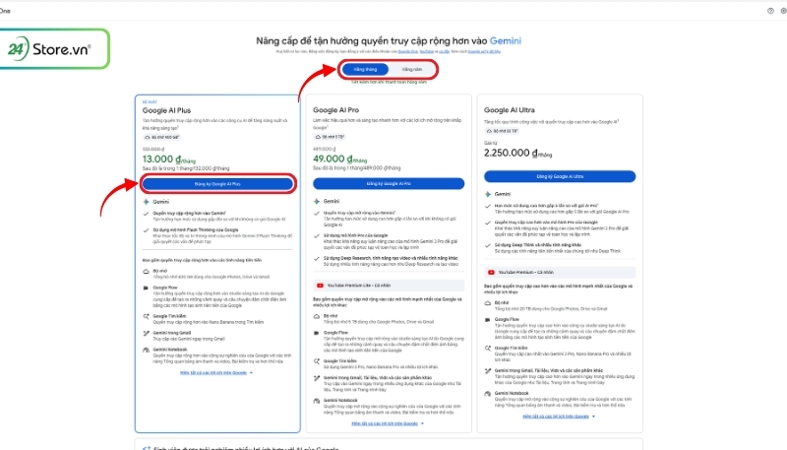
Task: Expand all benefits list in AI Ultra card
Action: click(559, 417)
